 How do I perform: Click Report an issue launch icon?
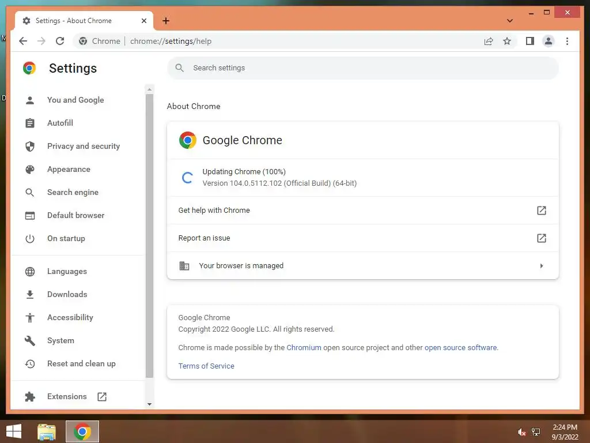click(x=542, y=238)
